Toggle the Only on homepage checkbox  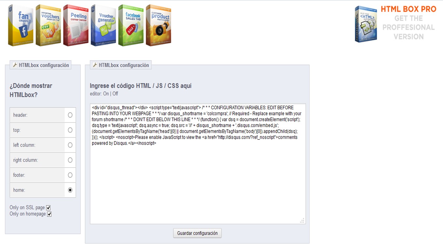pyautogui.click(x=49, y=214)
